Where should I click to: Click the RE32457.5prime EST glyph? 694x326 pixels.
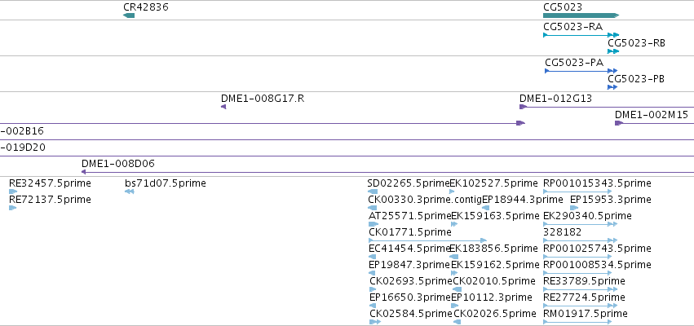coord(13,192)
